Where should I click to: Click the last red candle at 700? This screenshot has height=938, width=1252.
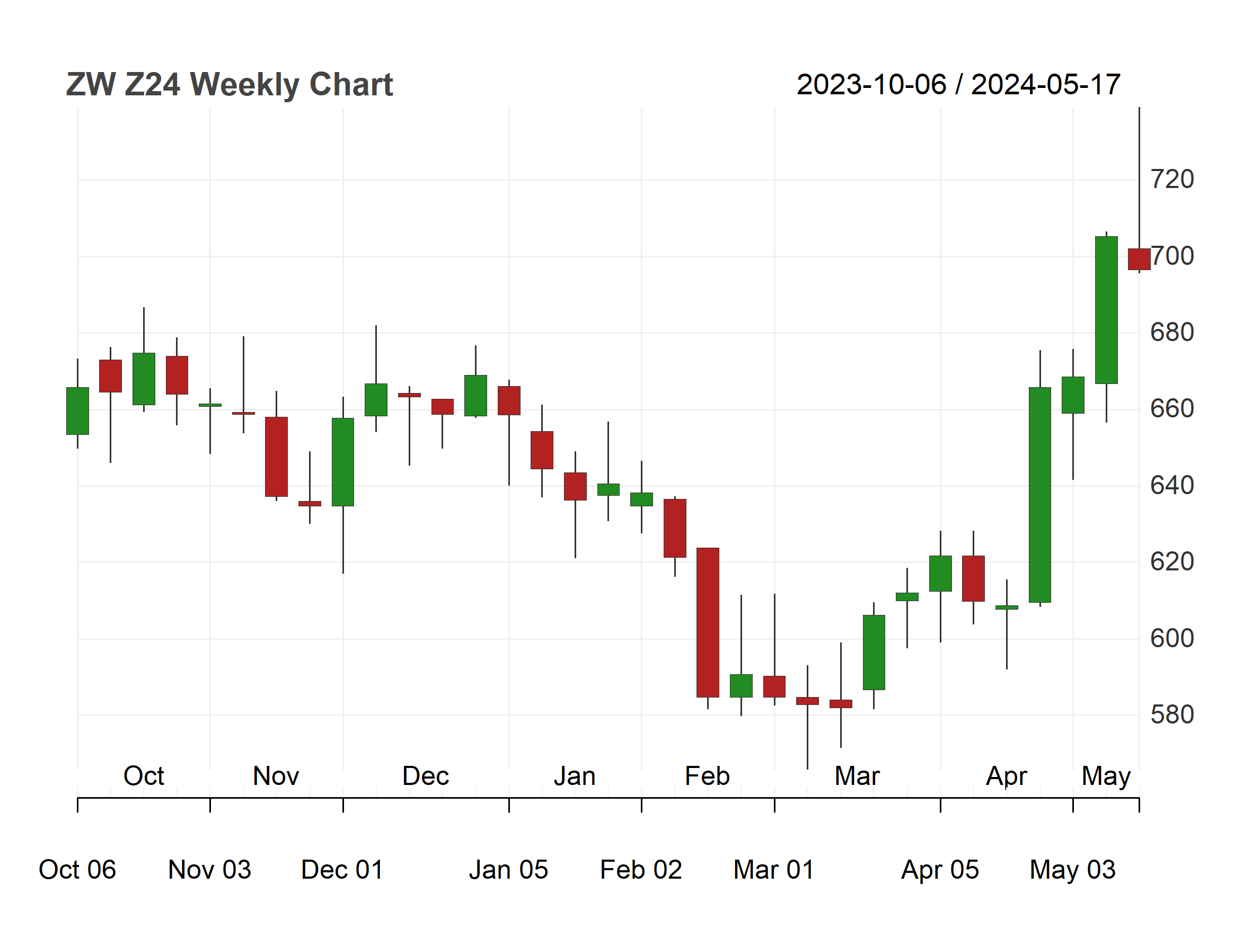1139,259
